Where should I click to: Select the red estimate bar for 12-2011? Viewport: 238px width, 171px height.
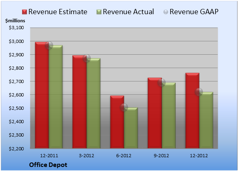[x=42, y=95]
